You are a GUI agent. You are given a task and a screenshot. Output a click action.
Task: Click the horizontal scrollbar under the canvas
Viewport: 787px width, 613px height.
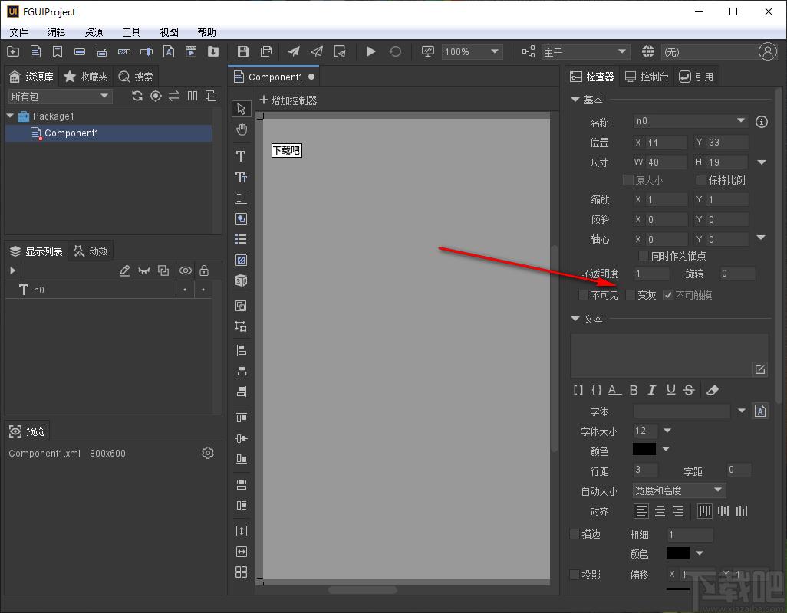[362, 590]
